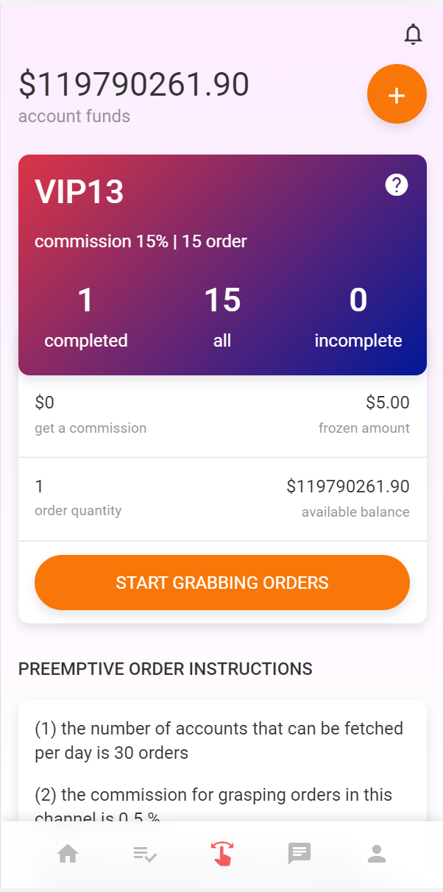Open the order records checklist icon
Screen dimensions: 443x892
[145, 854]
